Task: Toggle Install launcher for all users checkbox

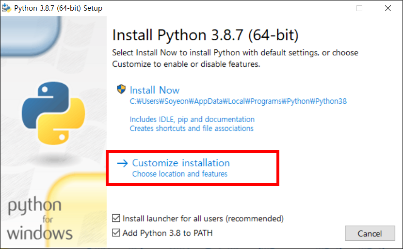Action: click(x=116, y=218)
